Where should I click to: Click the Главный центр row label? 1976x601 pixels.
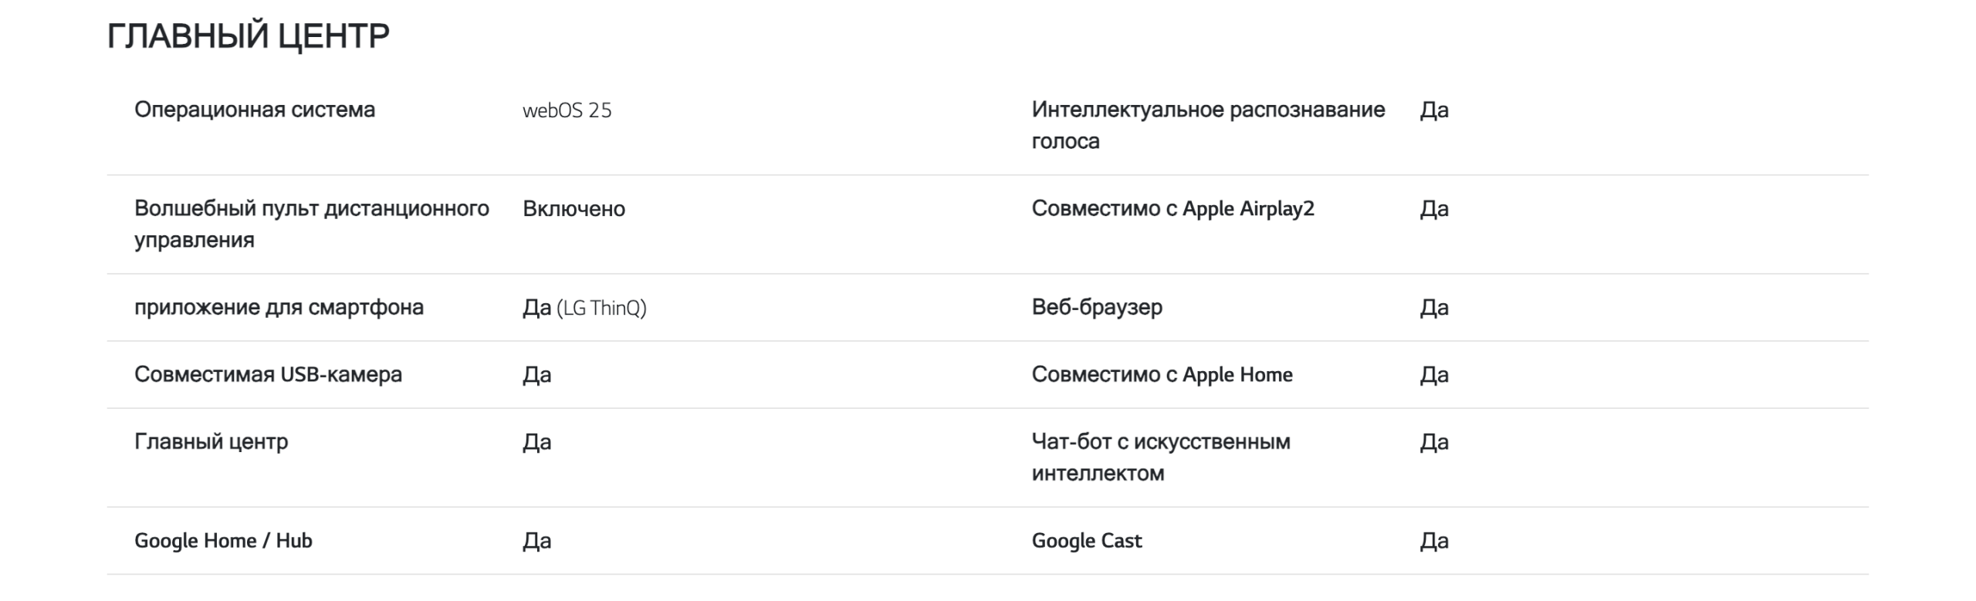coord(211,441)
